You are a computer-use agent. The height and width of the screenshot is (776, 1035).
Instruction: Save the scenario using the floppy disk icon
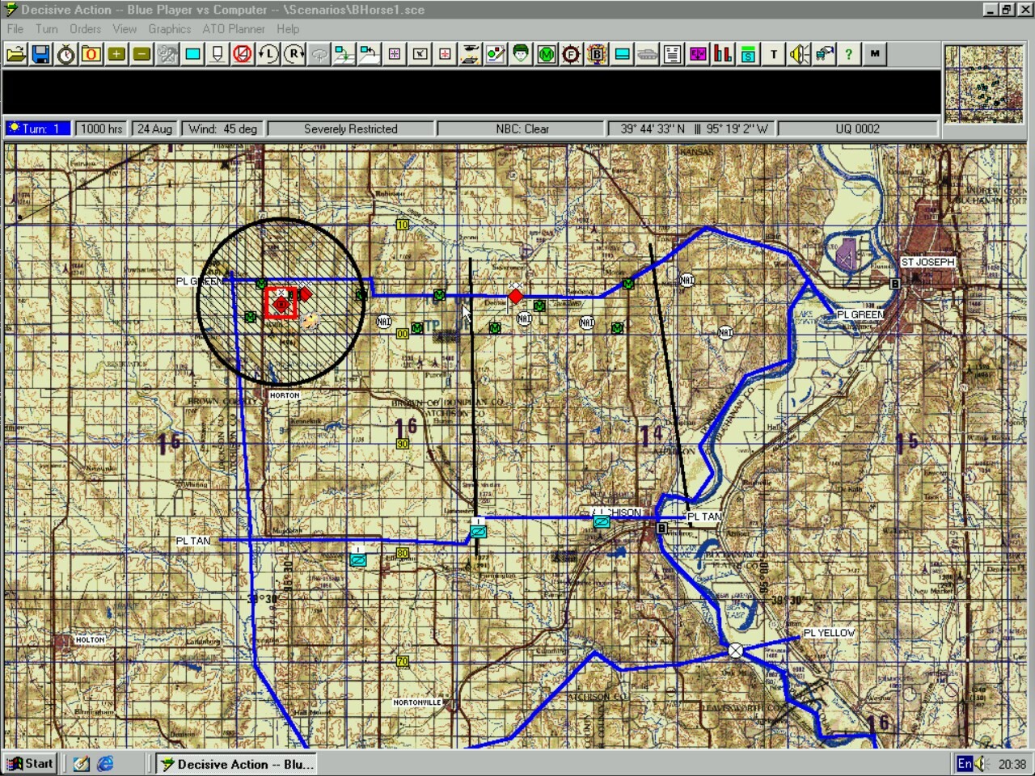(41, 54)
